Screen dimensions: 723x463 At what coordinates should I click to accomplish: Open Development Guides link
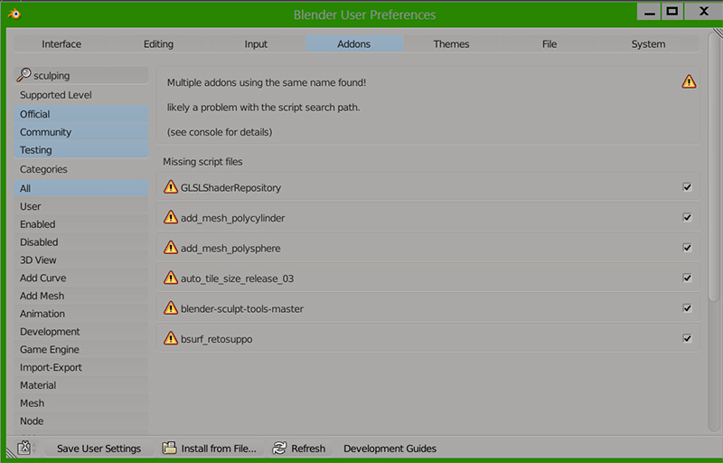(x=390, y=449)
